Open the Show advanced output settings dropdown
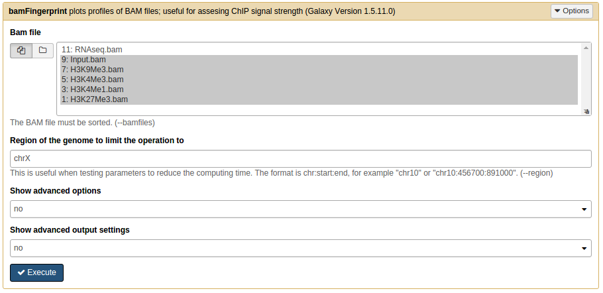The width and height of the screenshot is (603, 293). point(301,248)
